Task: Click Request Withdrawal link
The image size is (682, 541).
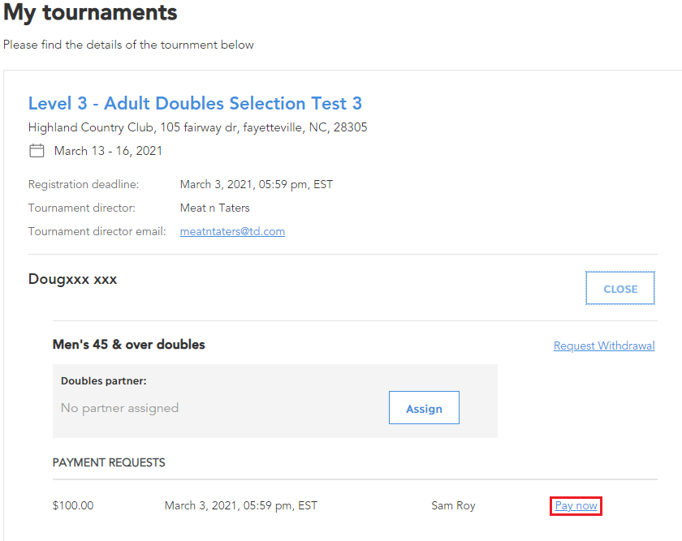Action: pyautogui.click(x=604, y=346)
